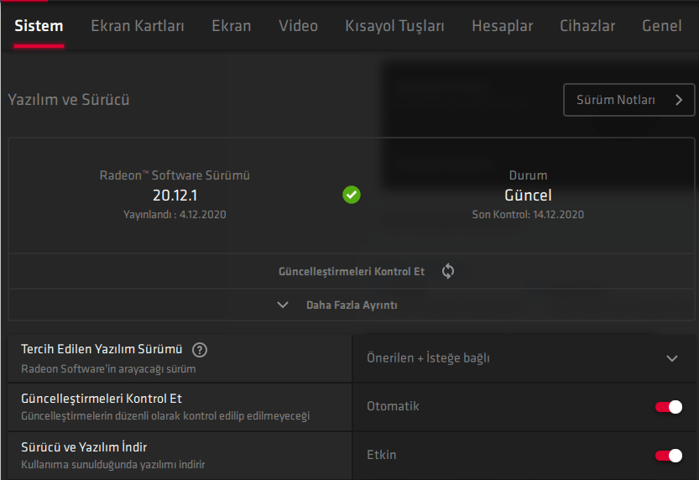The image size is (699, 480).
Task: Expand Daha Fazla Ayrıntı section
Action: [x=352, y=305]
